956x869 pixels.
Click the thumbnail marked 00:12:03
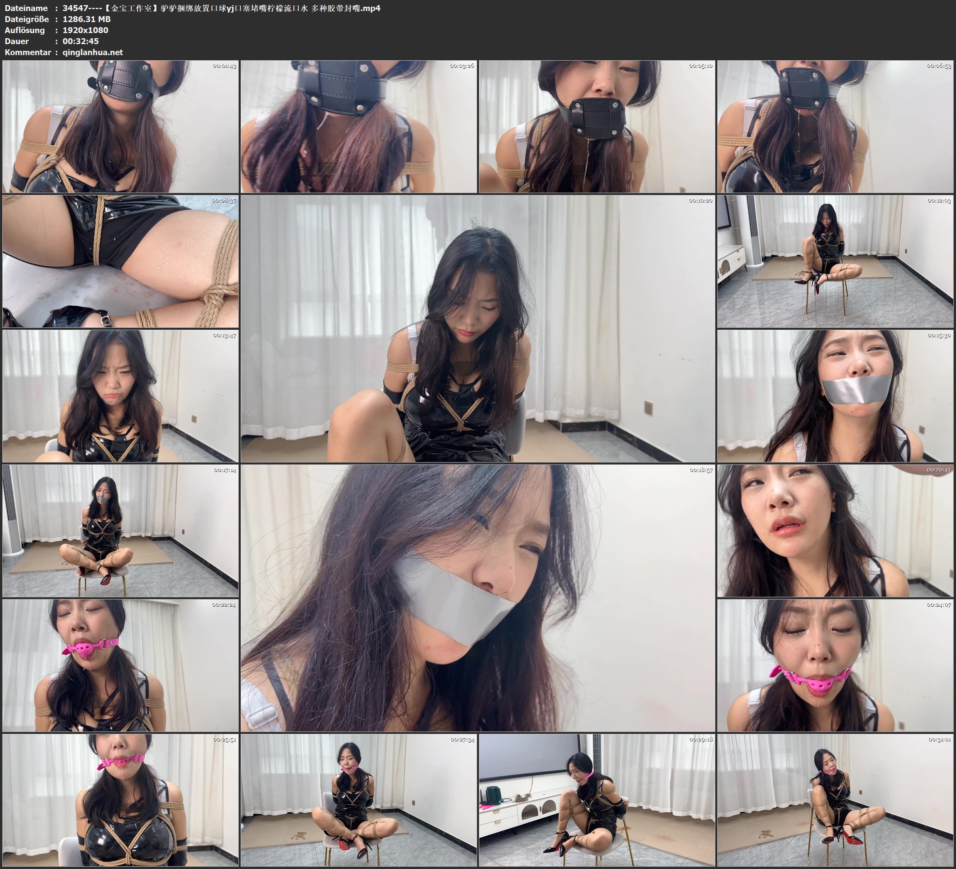coord(835,261)
